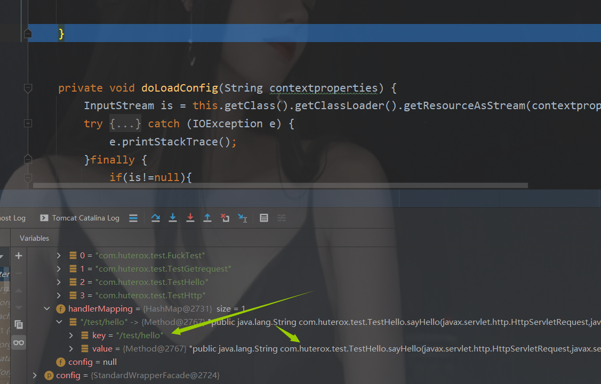Viewport: 601px width, 384px height.
Task: Click Drop Frame icon
Action: tap(225, 218)
